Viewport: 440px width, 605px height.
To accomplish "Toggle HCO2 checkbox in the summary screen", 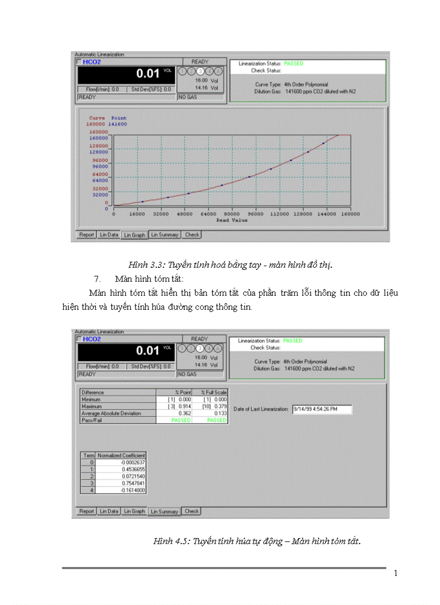I will coord(80,339).
